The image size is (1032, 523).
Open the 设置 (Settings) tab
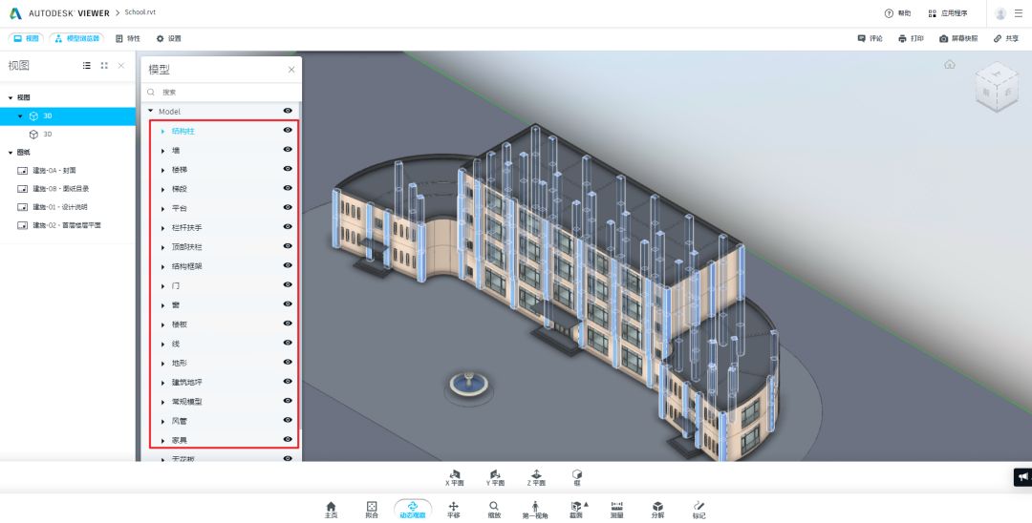tap(168, 39)
